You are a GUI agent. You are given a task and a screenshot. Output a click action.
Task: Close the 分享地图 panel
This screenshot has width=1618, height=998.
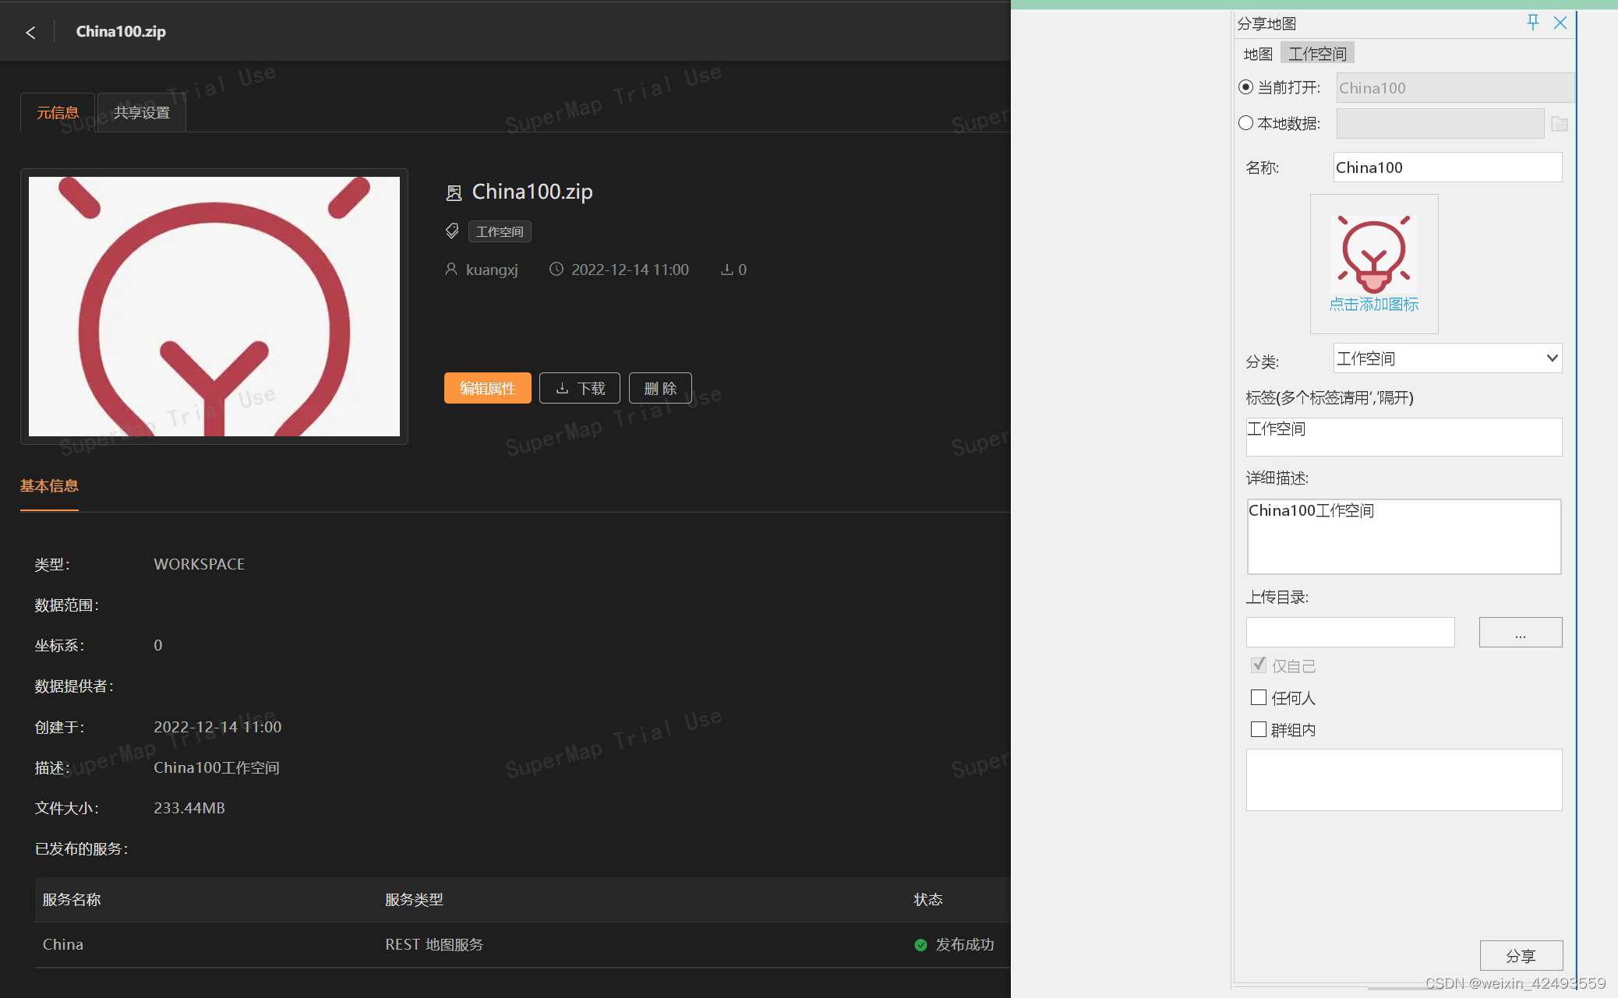pos(1560,23)
